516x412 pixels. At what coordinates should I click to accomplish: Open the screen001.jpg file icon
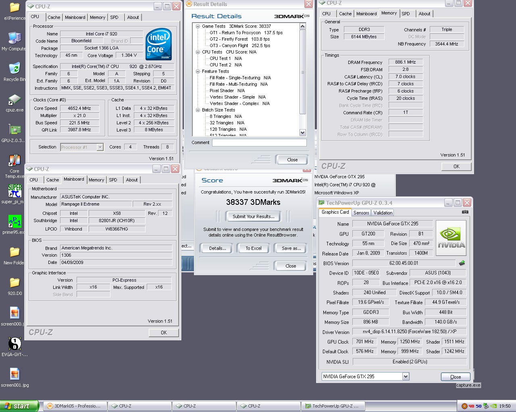[x=15, y=375]
